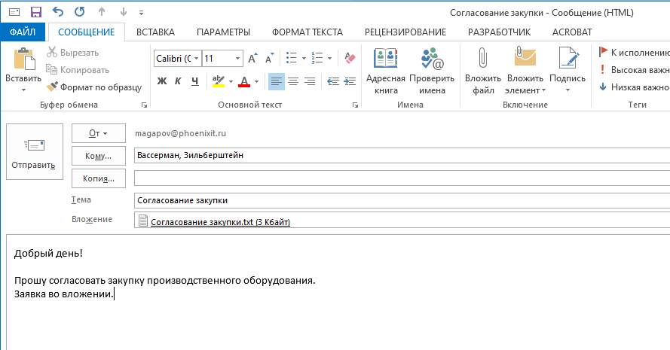Switch to the ВСТАВКА ribbon tab
The image size is (670, 350).
155,32
